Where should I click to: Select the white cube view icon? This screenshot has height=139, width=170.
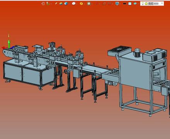(x=74, y=3)
